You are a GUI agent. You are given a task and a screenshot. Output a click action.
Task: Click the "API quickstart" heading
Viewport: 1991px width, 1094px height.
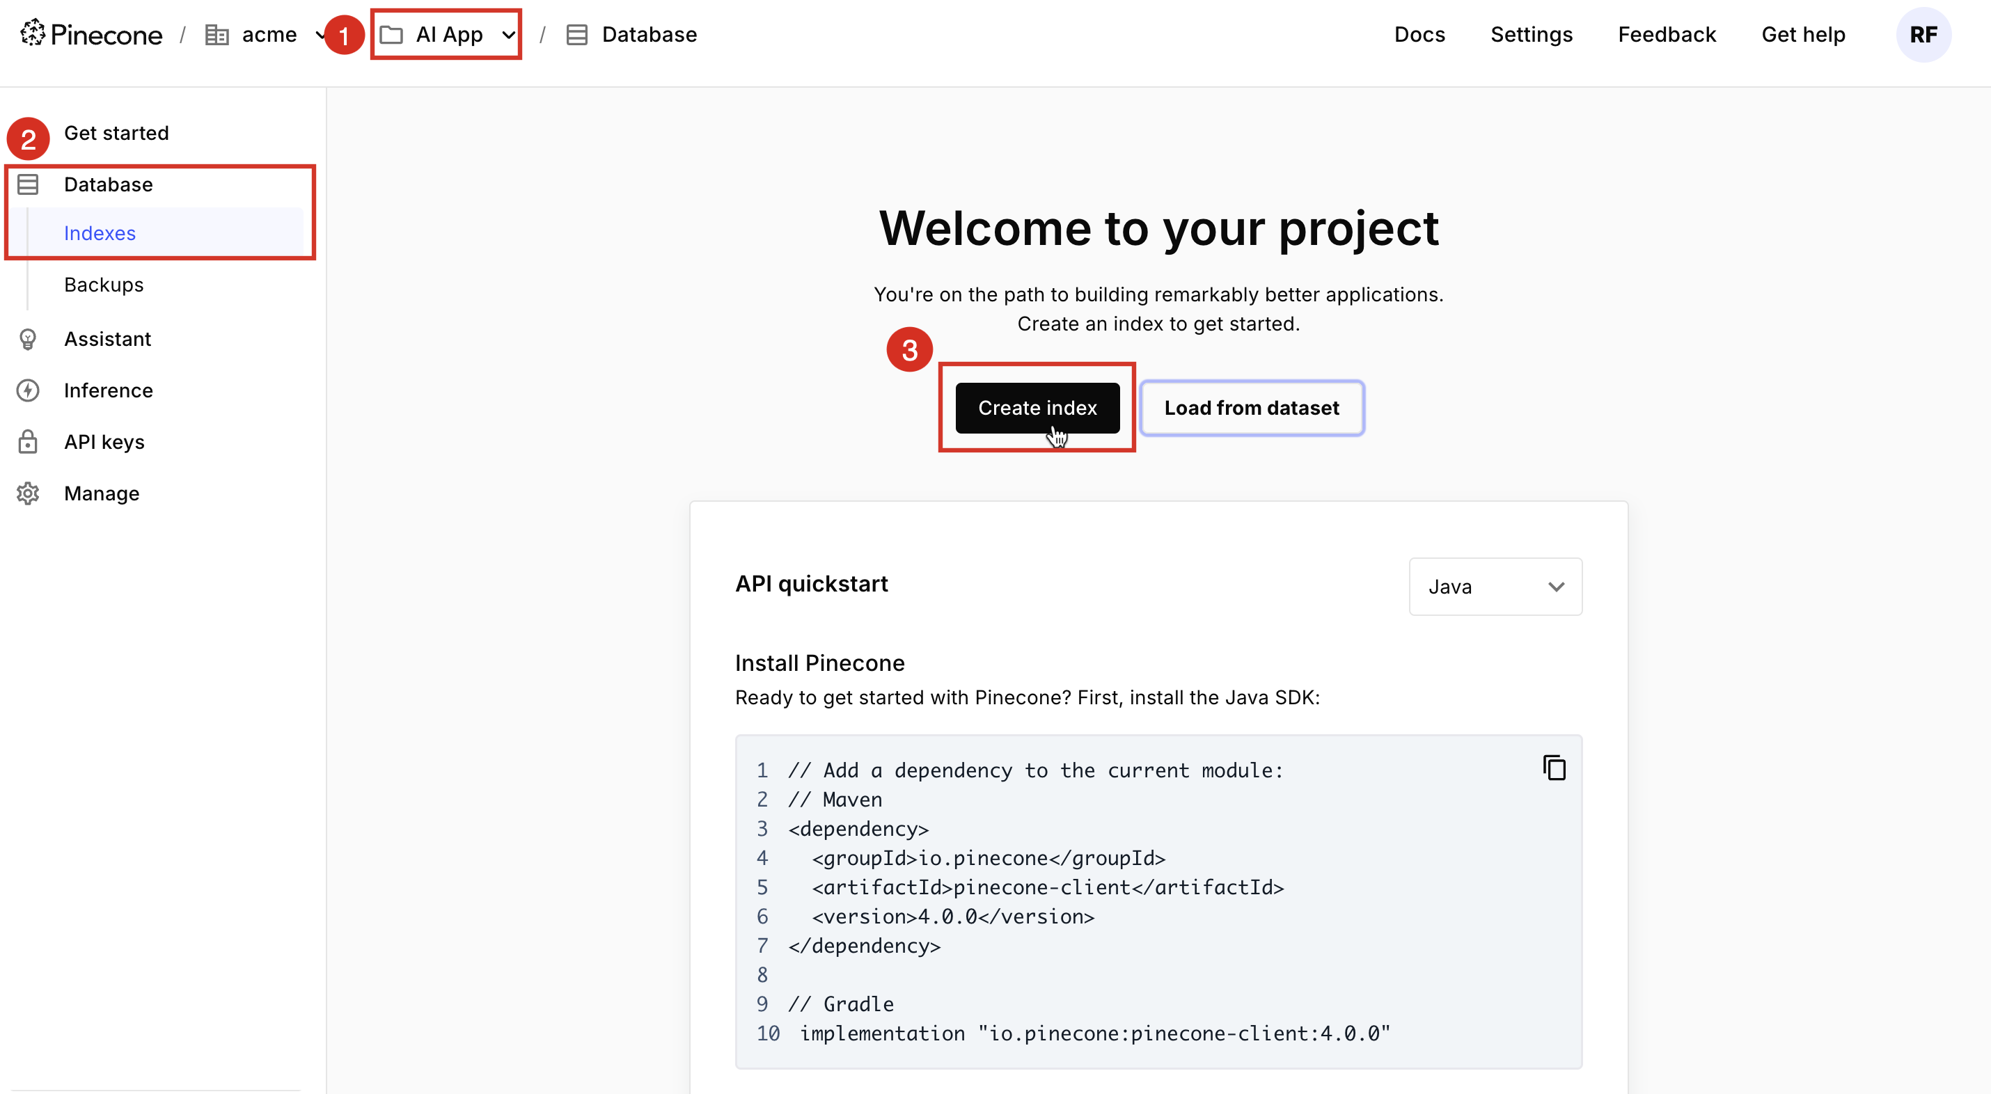(811, 583)
